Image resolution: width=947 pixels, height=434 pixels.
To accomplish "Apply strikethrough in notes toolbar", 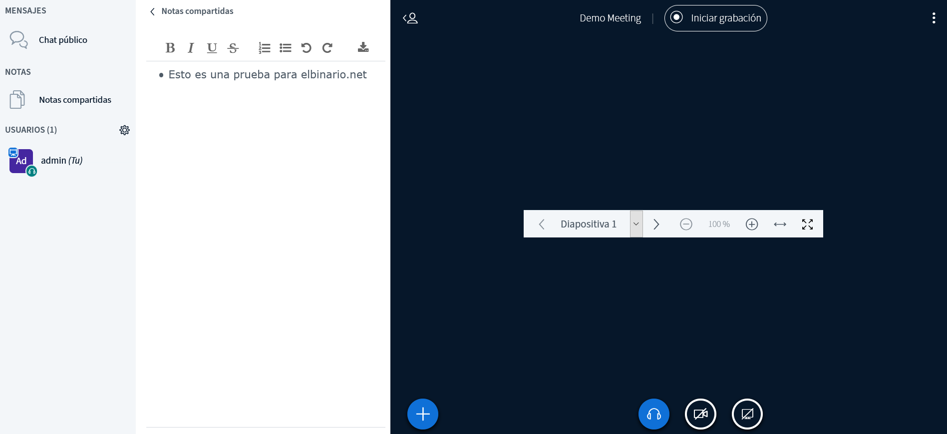I will pyautogui.click(x=233, y=48).
